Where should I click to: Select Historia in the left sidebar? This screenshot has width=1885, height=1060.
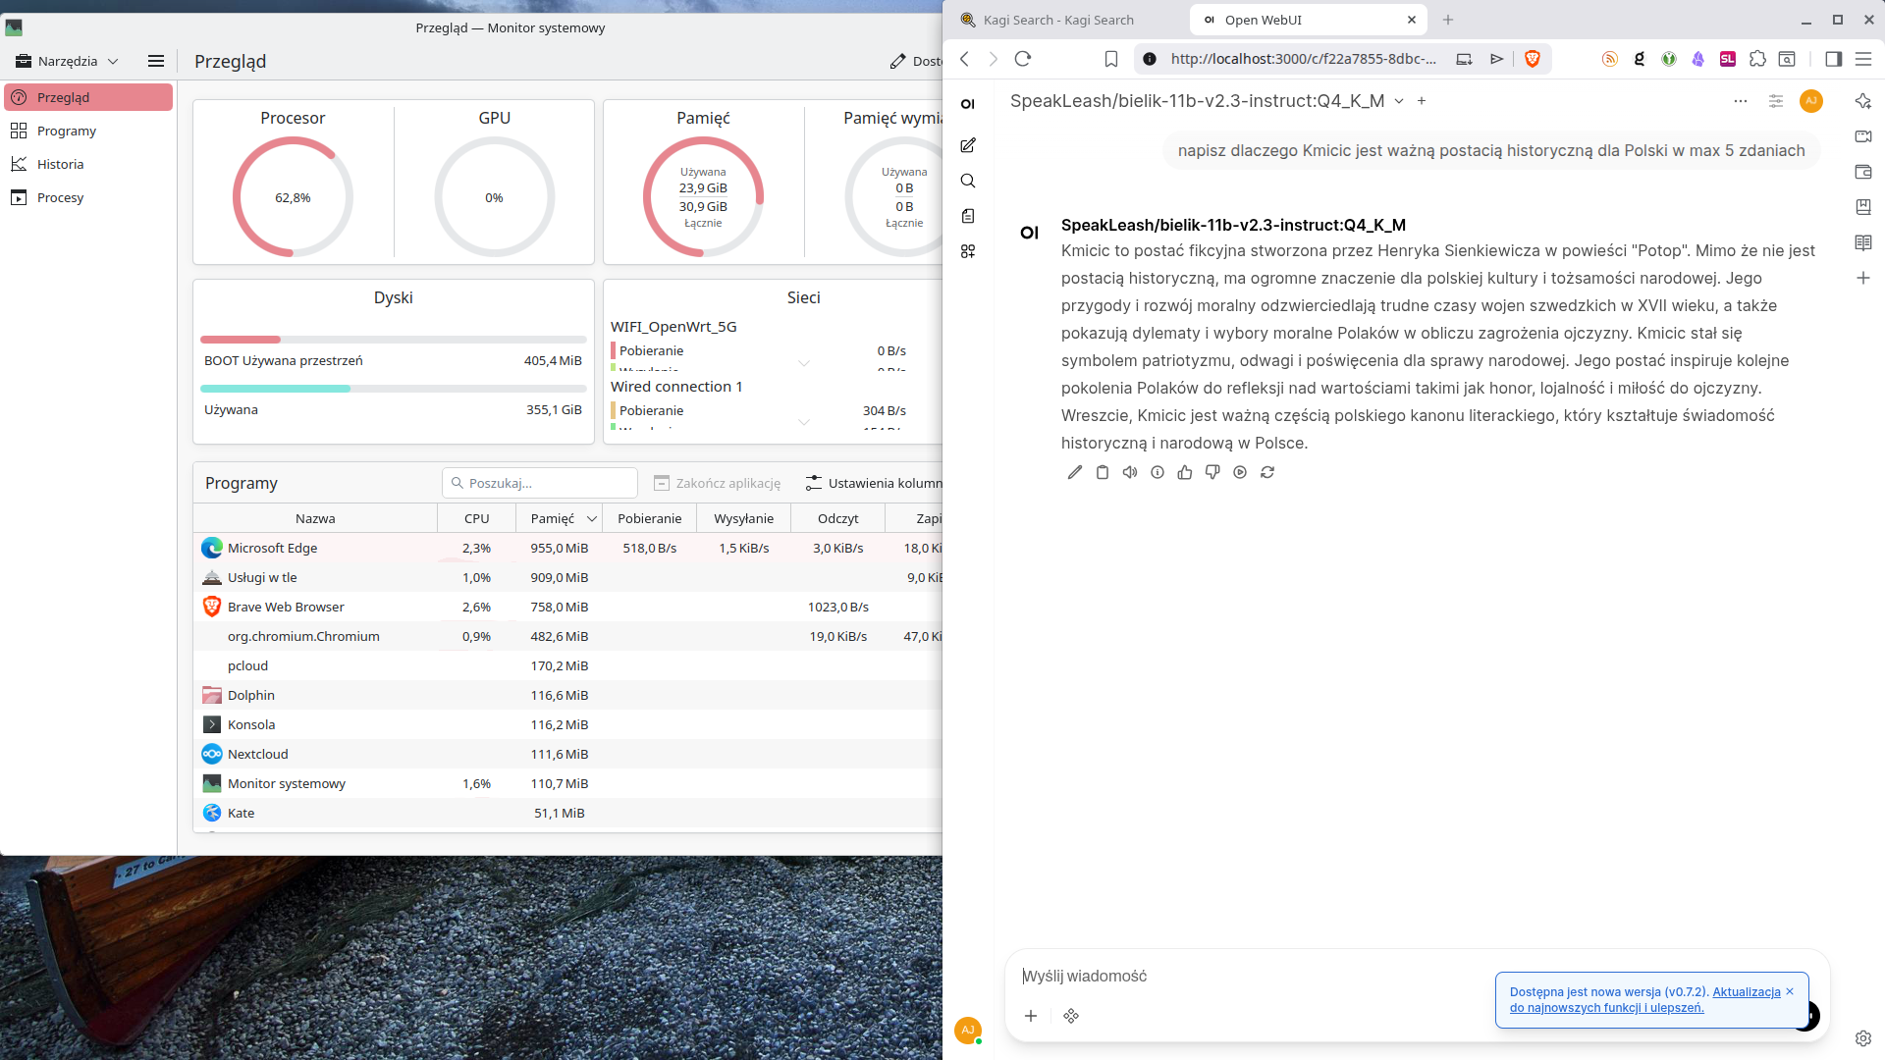[60, 164]
